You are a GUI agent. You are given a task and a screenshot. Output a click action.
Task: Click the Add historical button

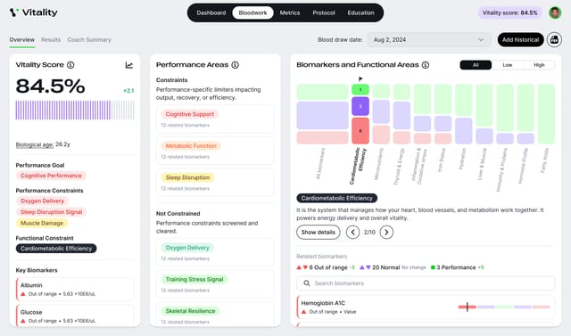520,39
